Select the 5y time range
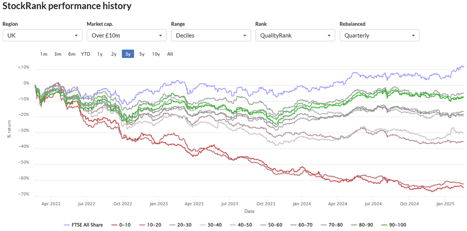Screen dimensions: 467x231 pos(142,54)
